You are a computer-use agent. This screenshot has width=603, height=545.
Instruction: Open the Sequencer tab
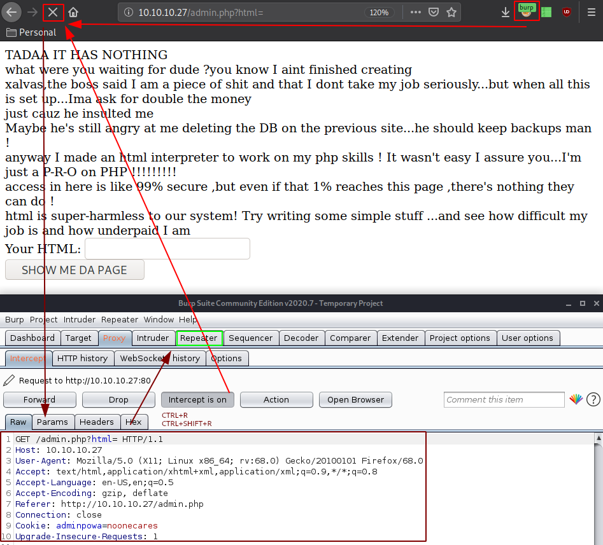point(250,338)
